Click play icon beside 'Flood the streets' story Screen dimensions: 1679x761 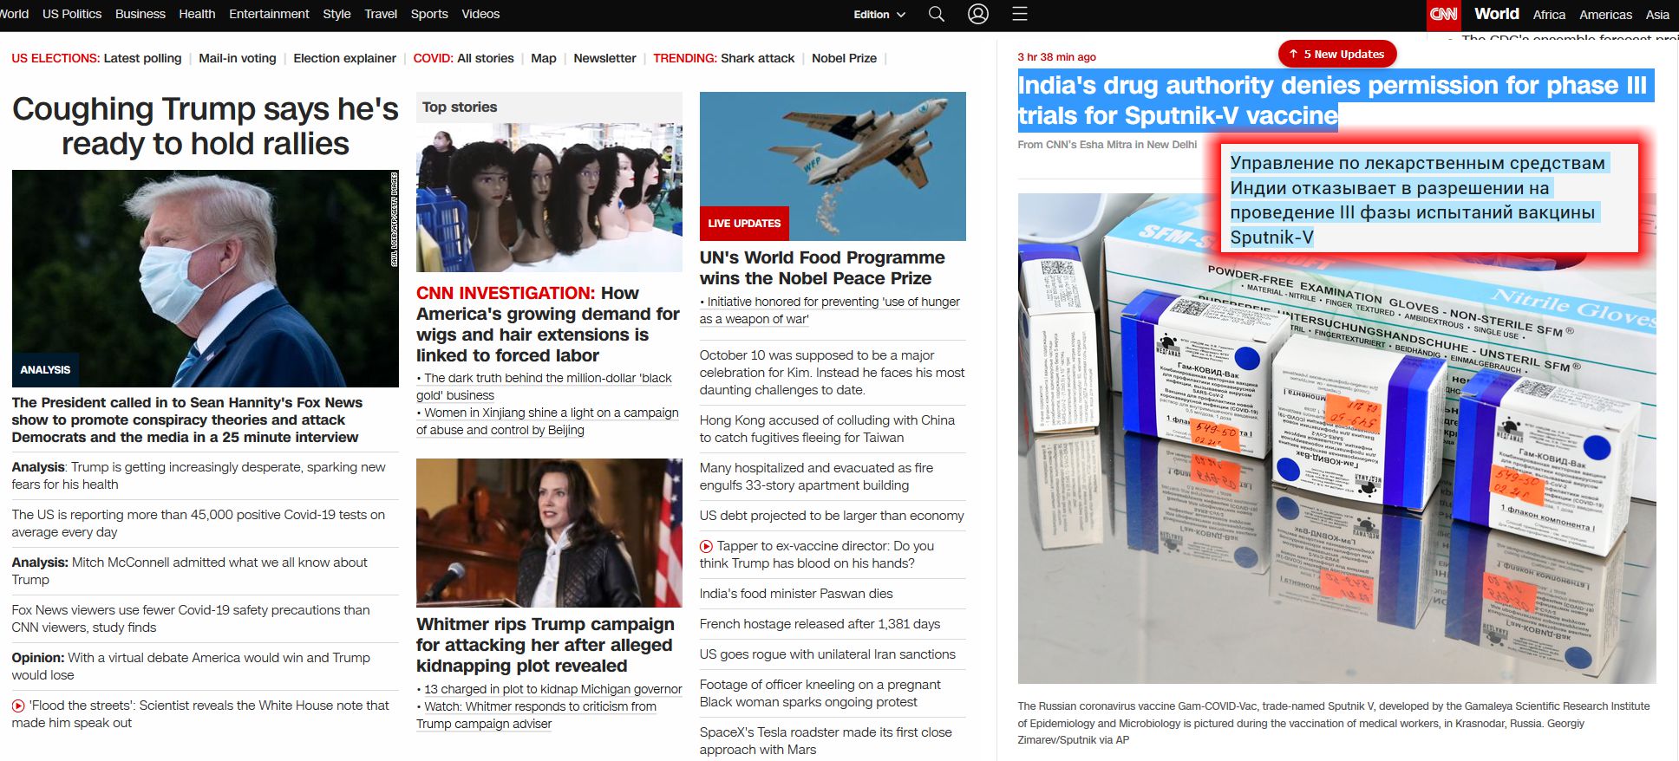[18, 706]
